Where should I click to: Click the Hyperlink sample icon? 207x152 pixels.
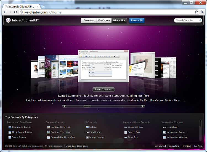(x=164, y=127)
